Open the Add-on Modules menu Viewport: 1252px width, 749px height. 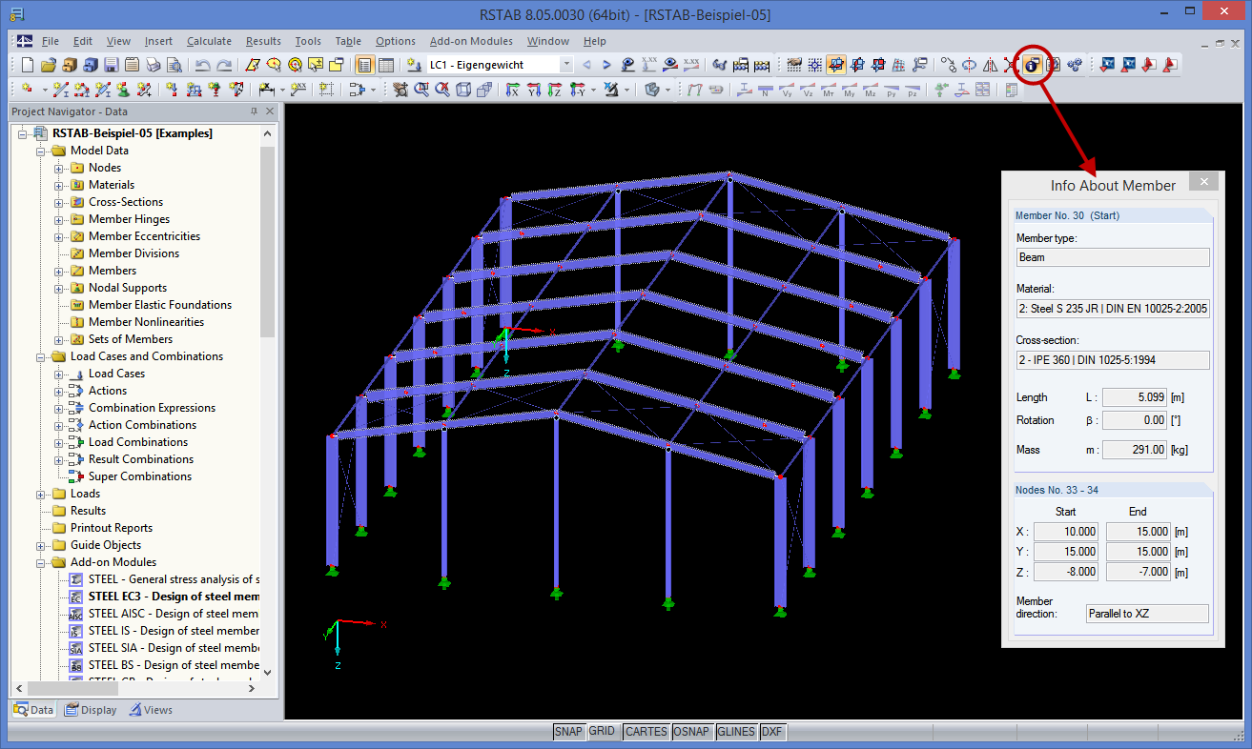[x=471, y=41]
